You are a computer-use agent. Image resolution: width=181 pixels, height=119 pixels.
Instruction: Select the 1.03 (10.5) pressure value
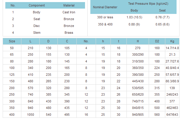point(134,17)
